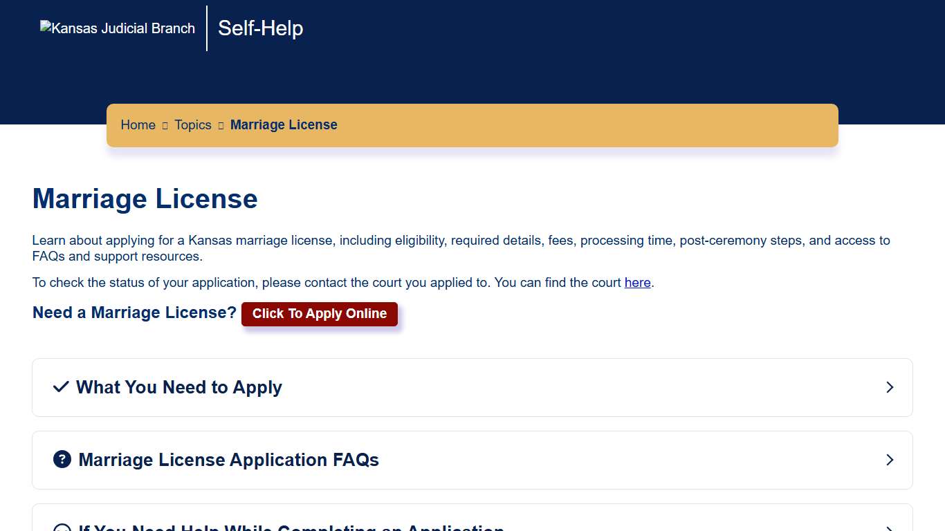The width and height of the screenshot is (945, 531).
Task: Click the Marriage License page heading
Action: point(145,199)
